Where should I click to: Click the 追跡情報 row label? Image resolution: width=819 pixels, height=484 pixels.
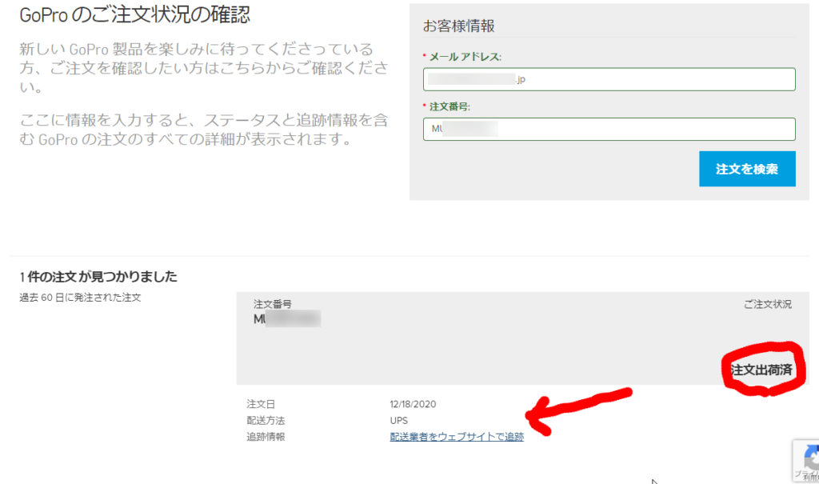tap(266, 437)
